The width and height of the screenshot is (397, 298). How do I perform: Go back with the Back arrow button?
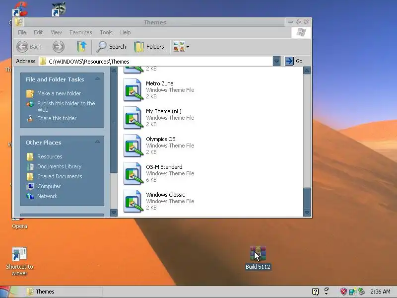(28, 47)
